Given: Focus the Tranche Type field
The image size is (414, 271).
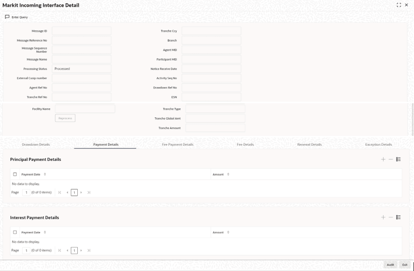Looking at the screenshot, I should (215, 109).
